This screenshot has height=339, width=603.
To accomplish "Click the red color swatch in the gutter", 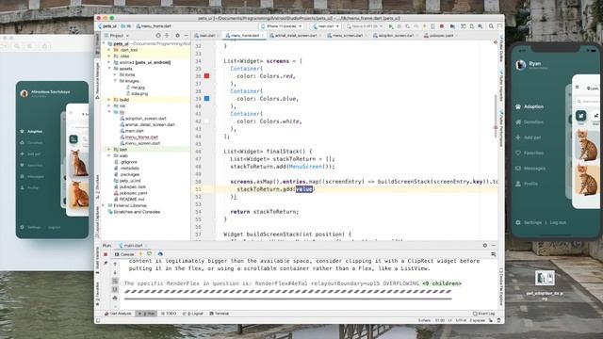I will click(x=206, y=76).
